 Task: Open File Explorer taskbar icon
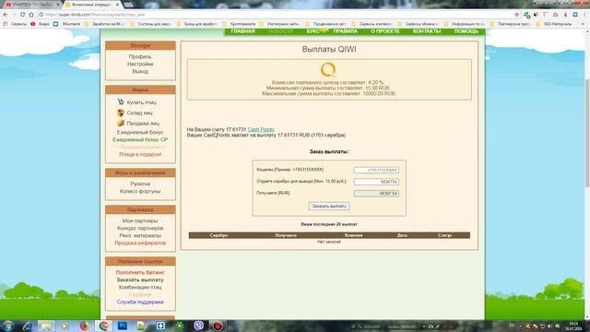46,326
